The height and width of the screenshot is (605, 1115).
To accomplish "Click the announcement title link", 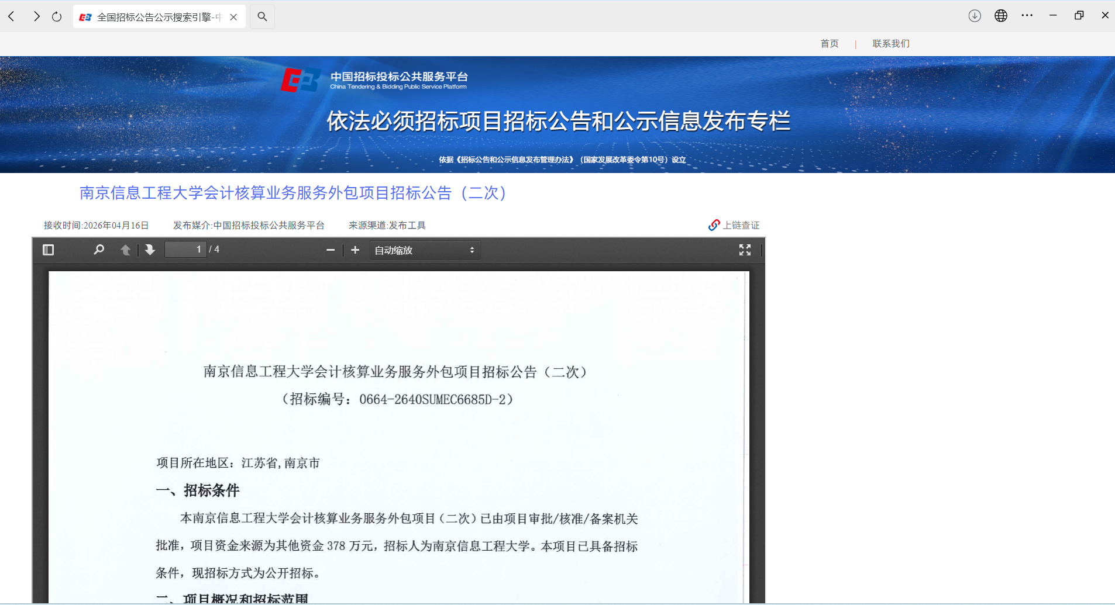I will point(293,193).
